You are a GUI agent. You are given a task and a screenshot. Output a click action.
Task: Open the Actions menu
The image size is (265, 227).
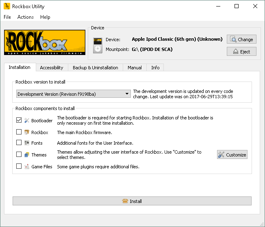(26, 17)
